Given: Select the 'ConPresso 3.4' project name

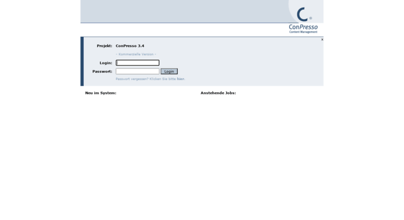Looking at the screenshot, I should point(130,46).
